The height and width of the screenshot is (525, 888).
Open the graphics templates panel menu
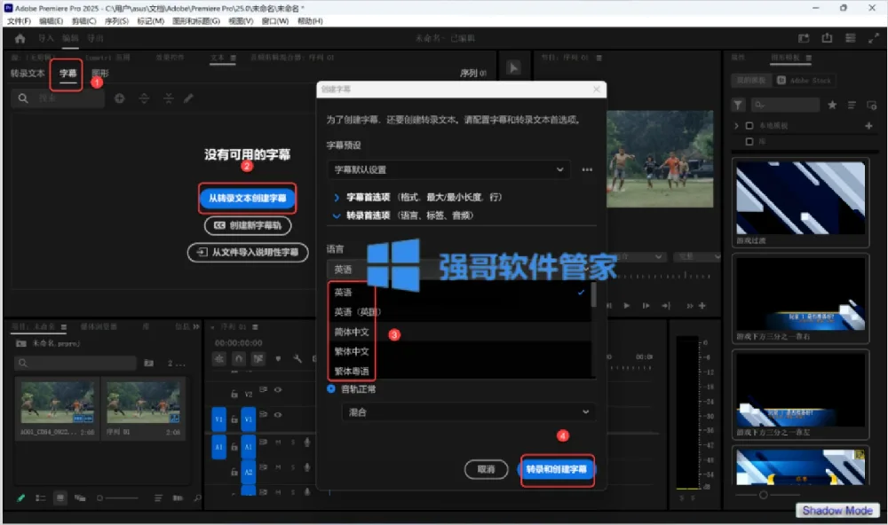click(x=809, y=58)
